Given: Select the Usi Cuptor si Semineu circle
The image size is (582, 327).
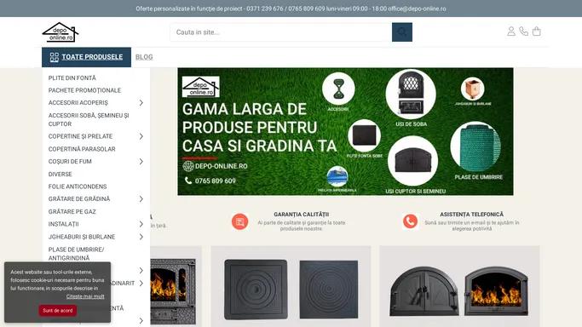Looking at the screenshot, I should pyautogui.click(x=412, y=161).
